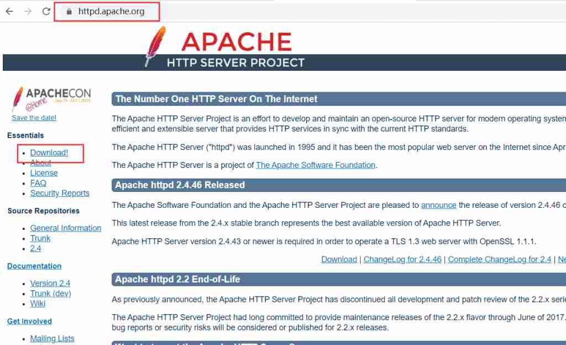
Task: Open the Security Reports page
Action: [x=60, y=193]
